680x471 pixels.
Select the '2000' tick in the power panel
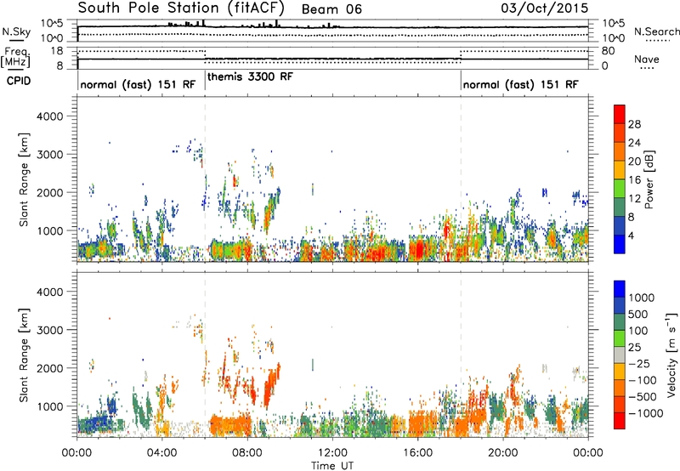coord(49,192)
